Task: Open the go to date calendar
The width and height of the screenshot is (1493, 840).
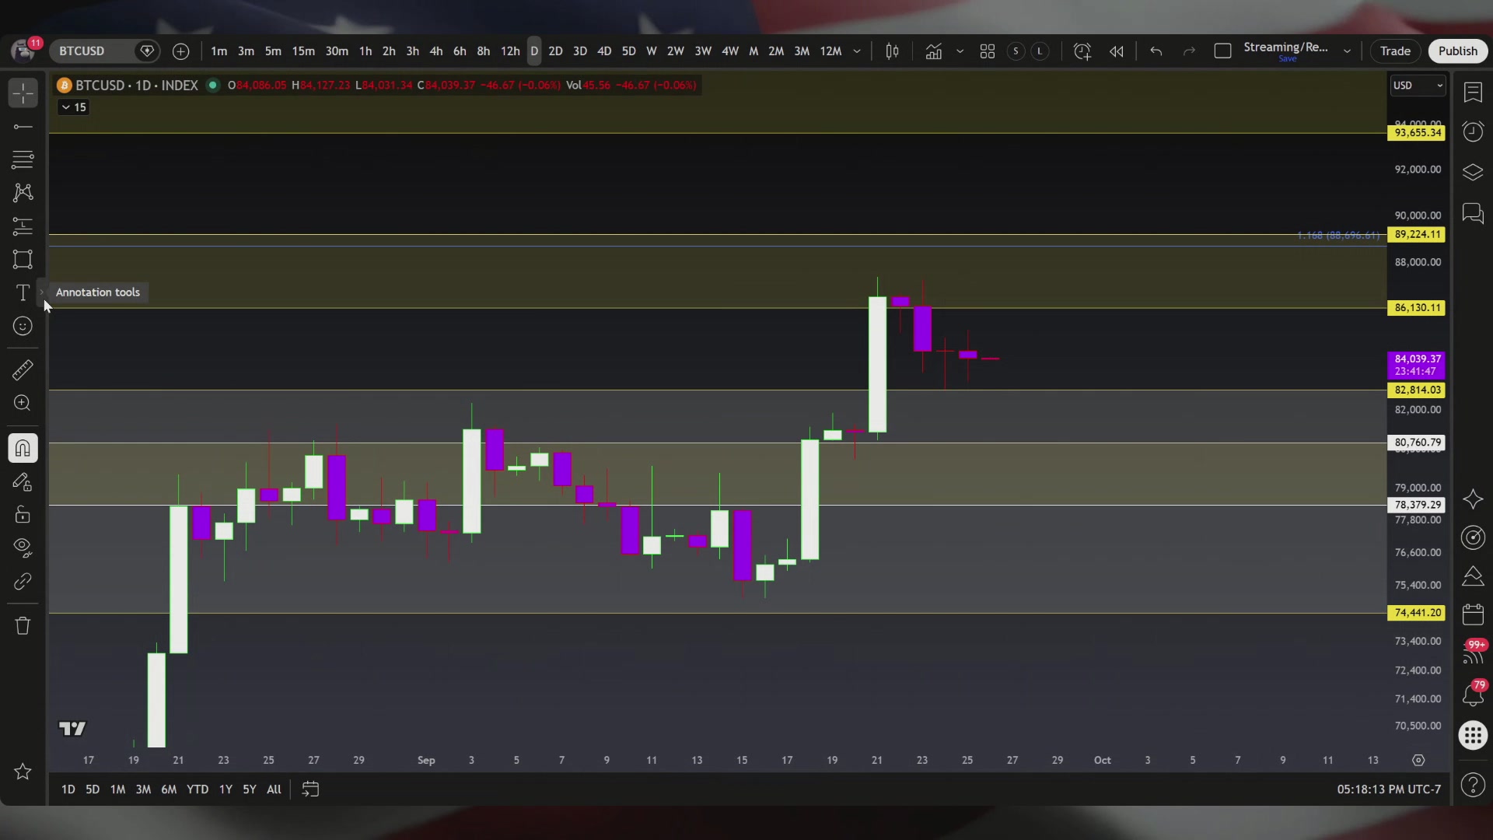Action: point(310,789)
